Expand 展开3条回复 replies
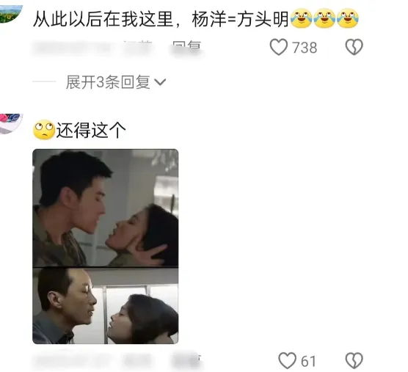Viewport: 408px width, 372px height. click(x=115, y=82)
